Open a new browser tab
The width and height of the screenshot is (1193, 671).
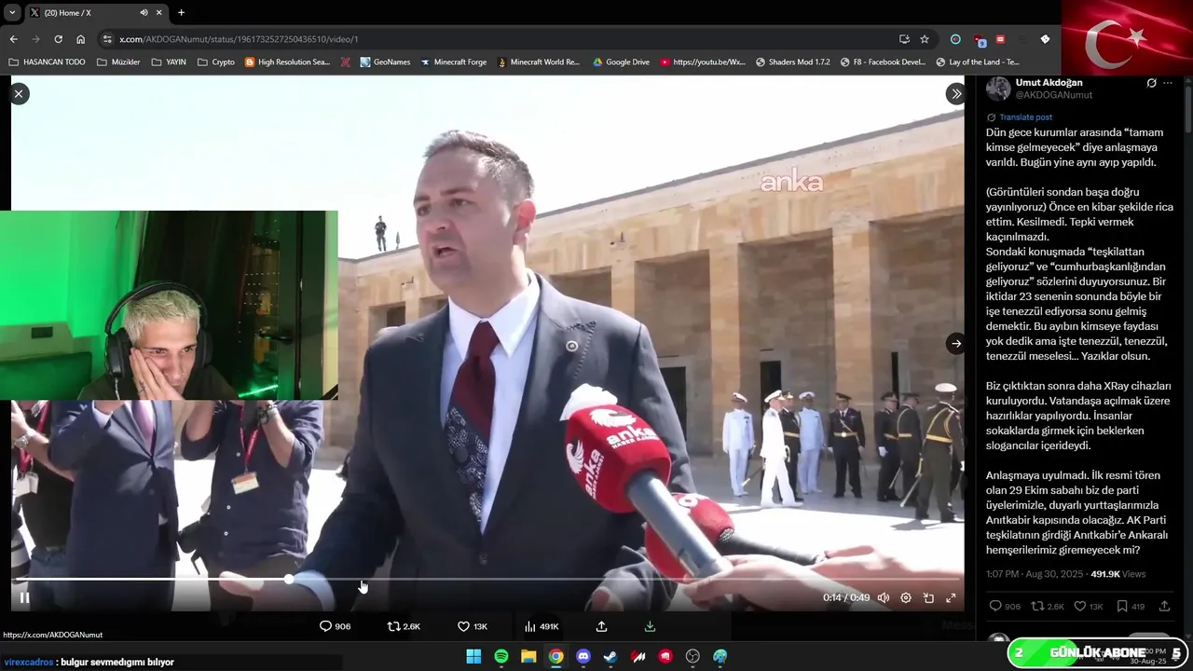[x=181, y=12]
